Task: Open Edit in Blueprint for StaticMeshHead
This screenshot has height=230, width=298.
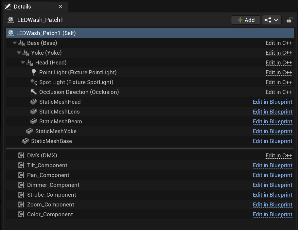Action: tap(272, 102)
